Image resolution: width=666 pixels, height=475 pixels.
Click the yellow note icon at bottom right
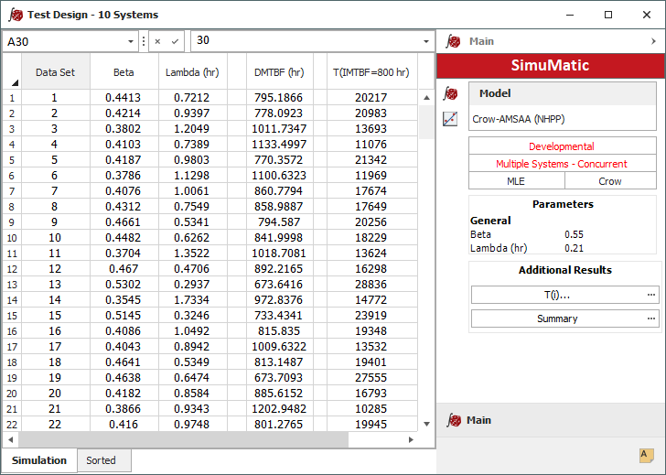coord(646,455)
